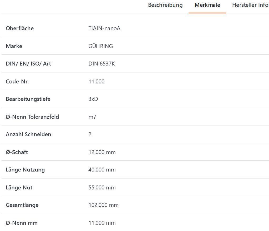Select the DIN 6537K value
269x231 pixels.
(x=101, y=64)
